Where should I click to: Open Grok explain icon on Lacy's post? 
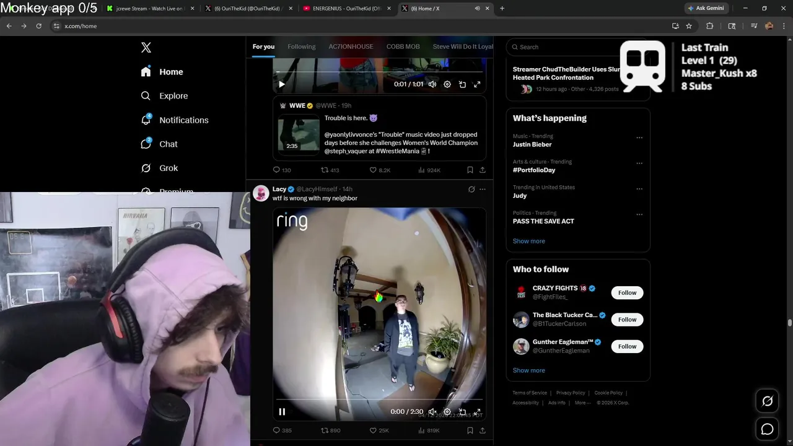tap(471, 190)
